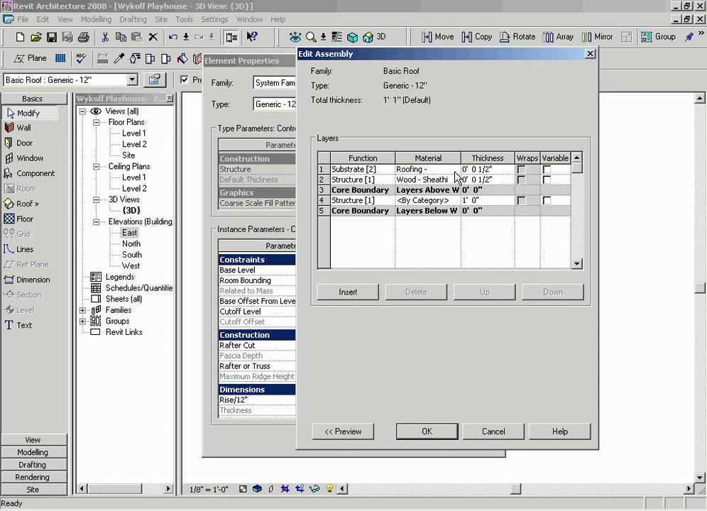Collapse the Floor Plans node
Image resolution: width=707 pixels, height=511 pixels.
coord(96,122)
